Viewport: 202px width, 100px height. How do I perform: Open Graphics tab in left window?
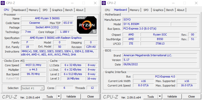tap(57, 10)
